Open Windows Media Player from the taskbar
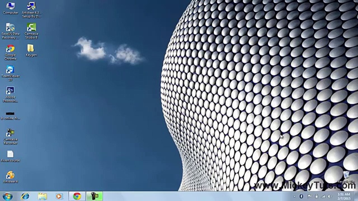The height and width of the screenshot is (201, 358). 59,196
